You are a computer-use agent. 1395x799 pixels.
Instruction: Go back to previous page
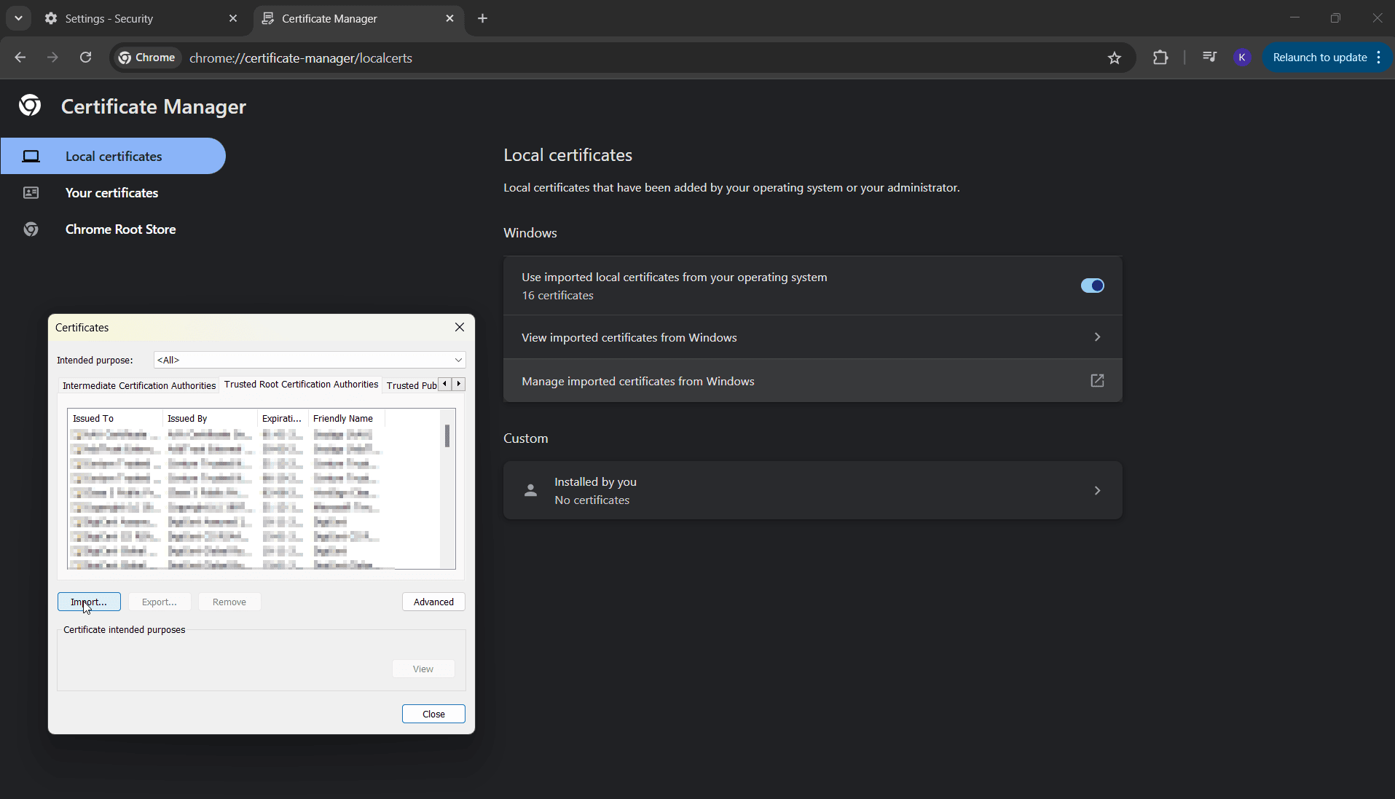click(20, 58)
